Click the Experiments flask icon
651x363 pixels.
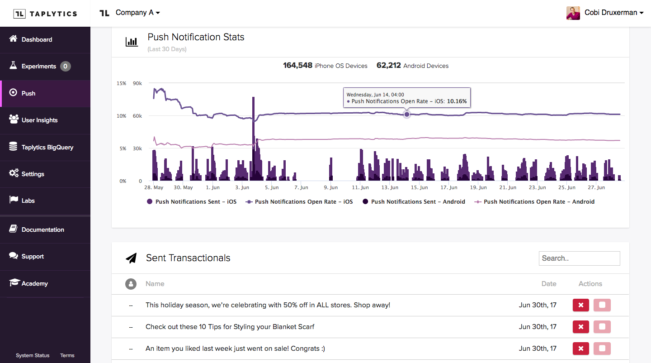click(x=13, y=66)
